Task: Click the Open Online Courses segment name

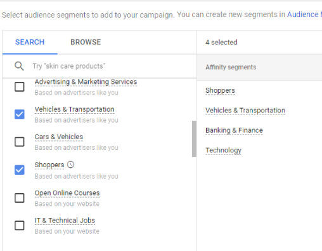Action: pyautogui.click(x=67, y=193)
